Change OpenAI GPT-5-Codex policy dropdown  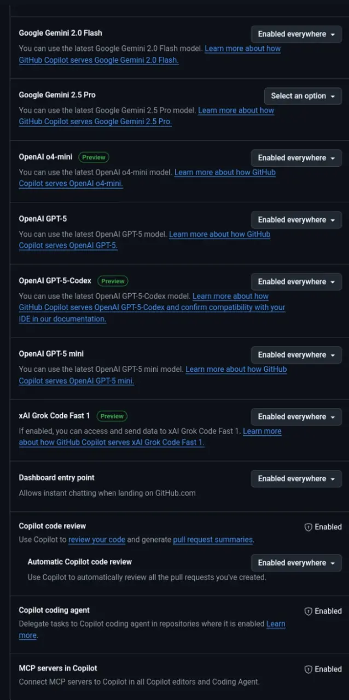coord(296,282)
